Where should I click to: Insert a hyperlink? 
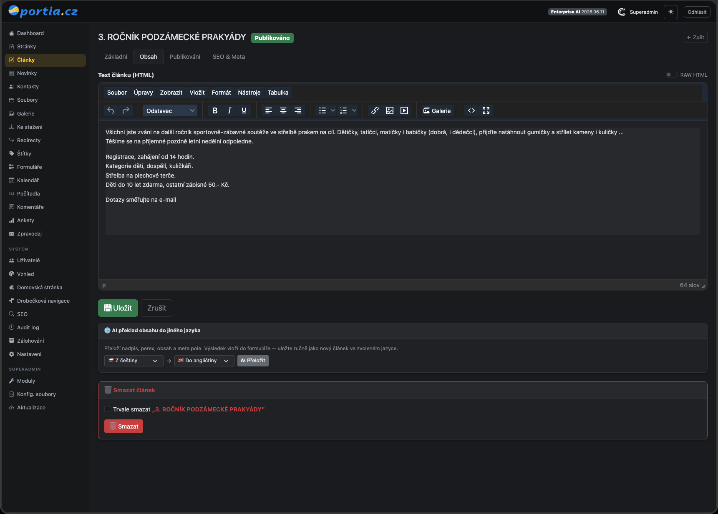click(375, 110)
